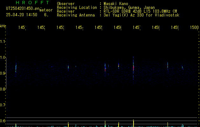Screen dimensions: 200x127
Task: Click the 1.0 frequency axis label
Action: (x=3, y=57)
